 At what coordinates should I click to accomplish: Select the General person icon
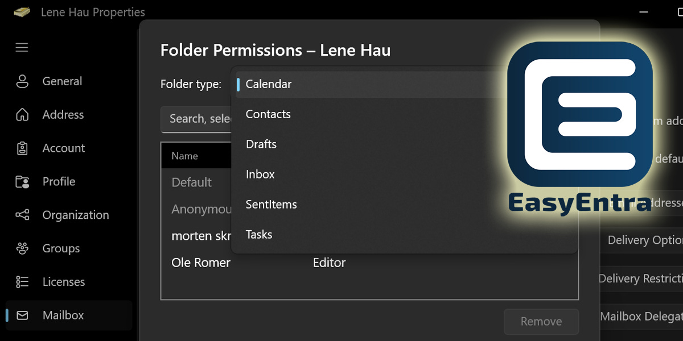pos(22,81)
